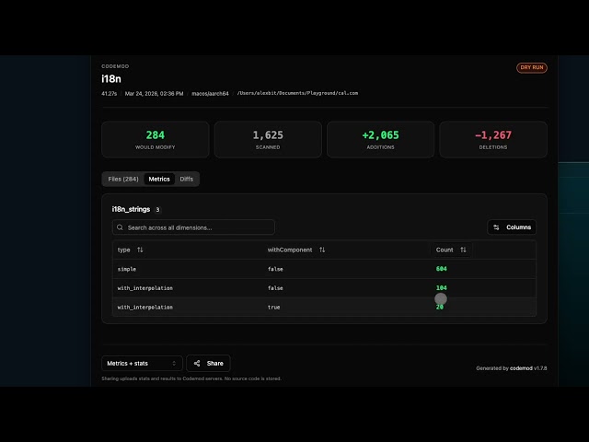The image size is (589, 442).
Task: Click the share icon
Action: (197, 364)
